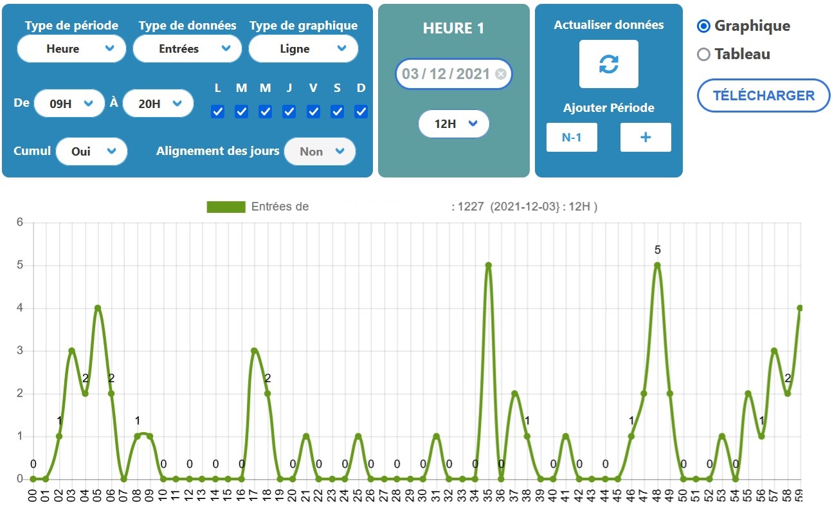The width and height of the screenshot is (832, 508).
Task: Click the N-1 period button
Action: click(572, 137)
